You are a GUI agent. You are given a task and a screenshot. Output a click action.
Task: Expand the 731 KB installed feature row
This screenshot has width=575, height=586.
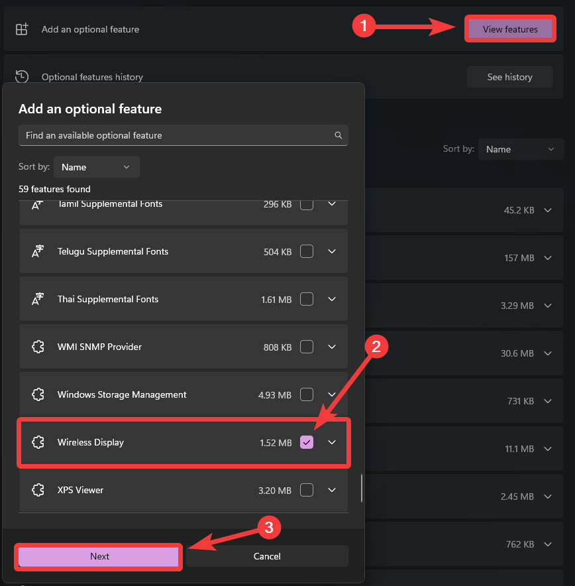548,401
